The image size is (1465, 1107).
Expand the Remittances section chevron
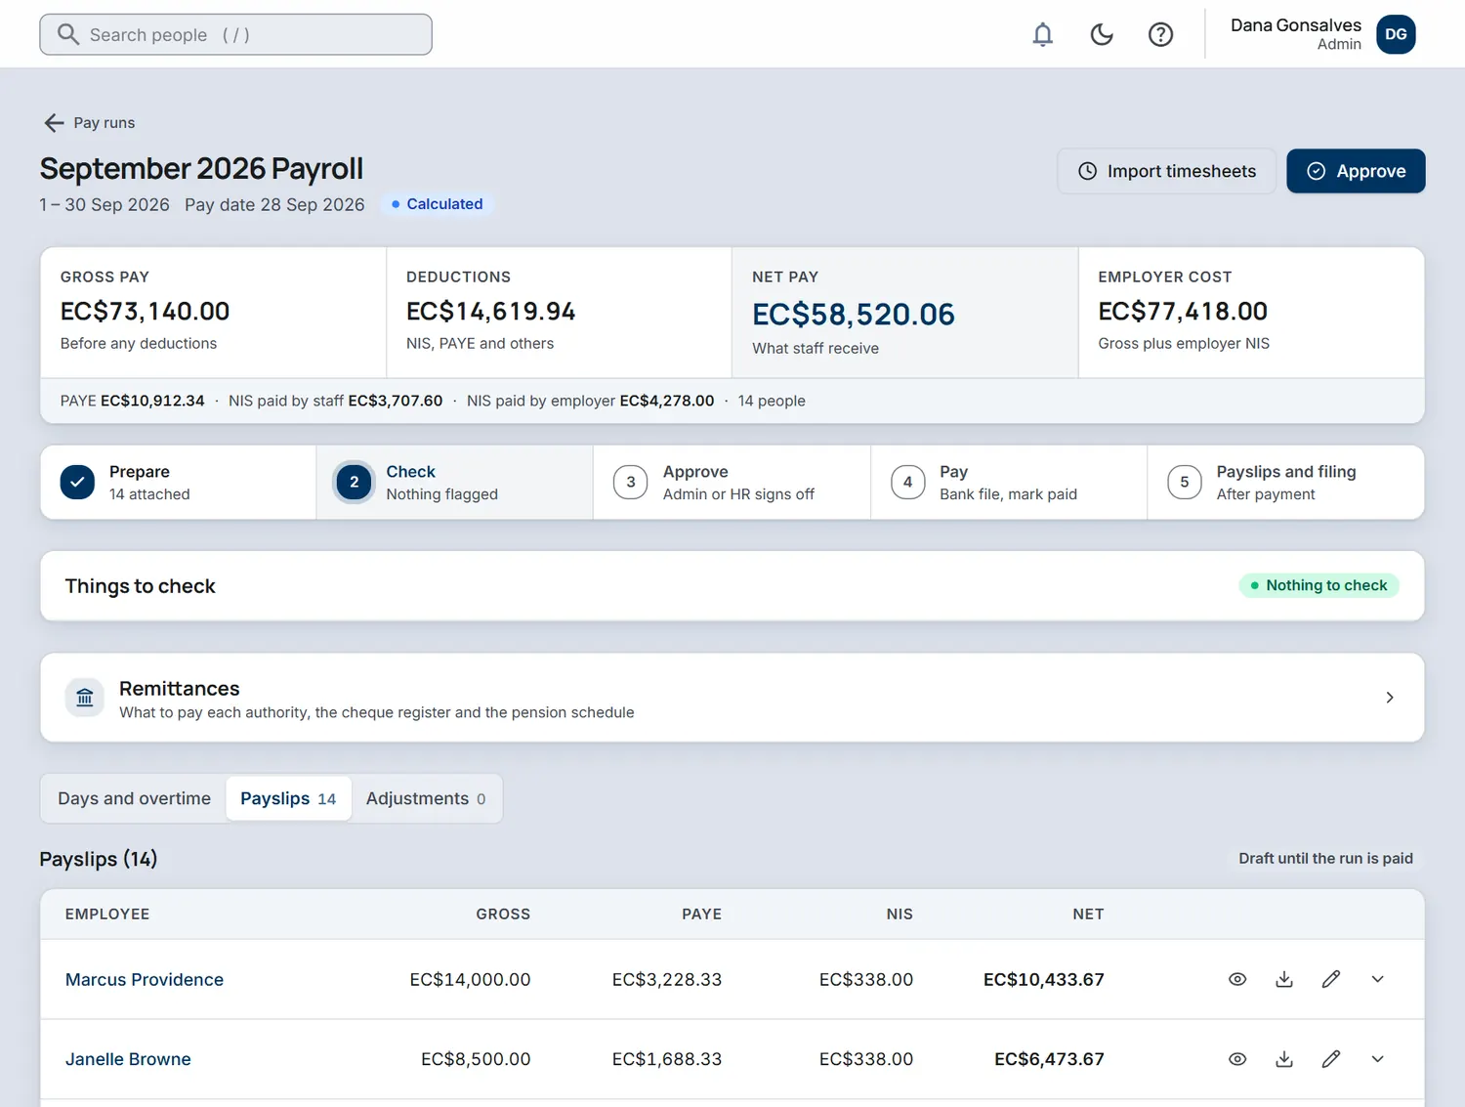pos(1390,698)
